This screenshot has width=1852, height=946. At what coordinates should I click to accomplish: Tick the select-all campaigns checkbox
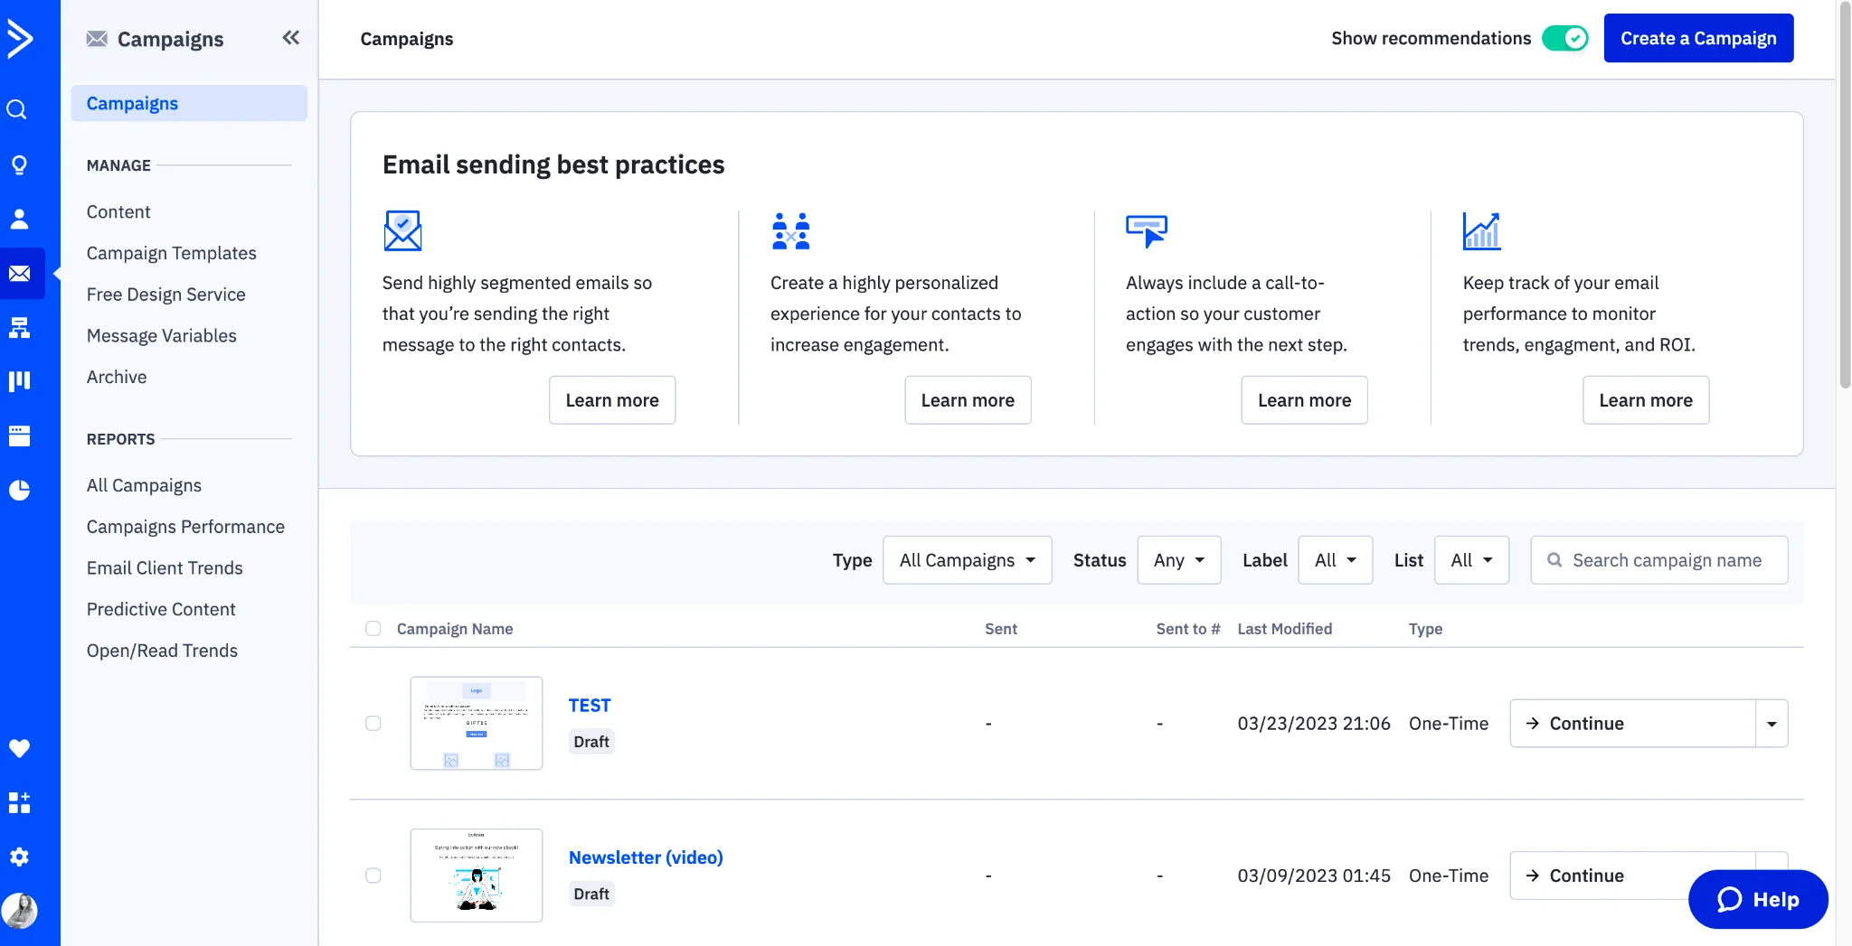373,629
